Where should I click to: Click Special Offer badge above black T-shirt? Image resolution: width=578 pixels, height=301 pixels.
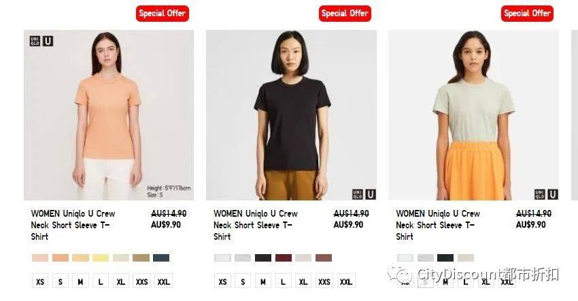pos(345,14)
